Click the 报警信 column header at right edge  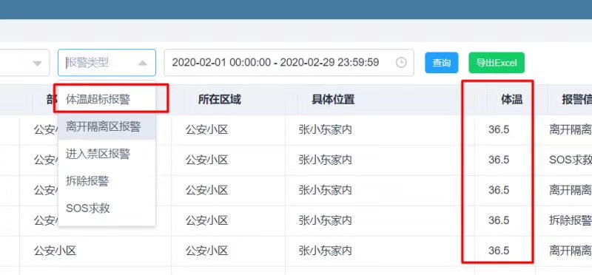point(576,100)
